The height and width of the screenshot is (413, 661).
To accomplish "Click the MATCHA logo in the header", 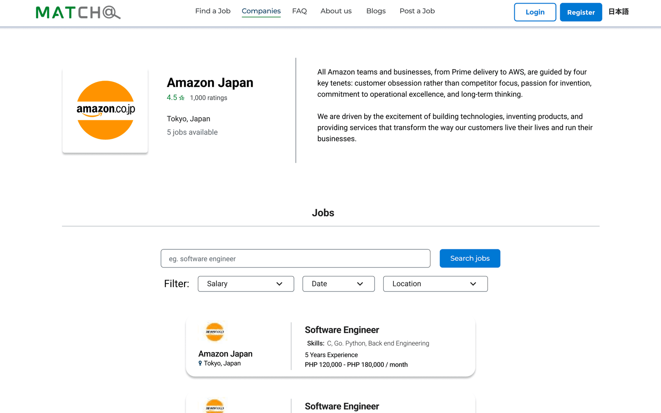I will [78, 13].
